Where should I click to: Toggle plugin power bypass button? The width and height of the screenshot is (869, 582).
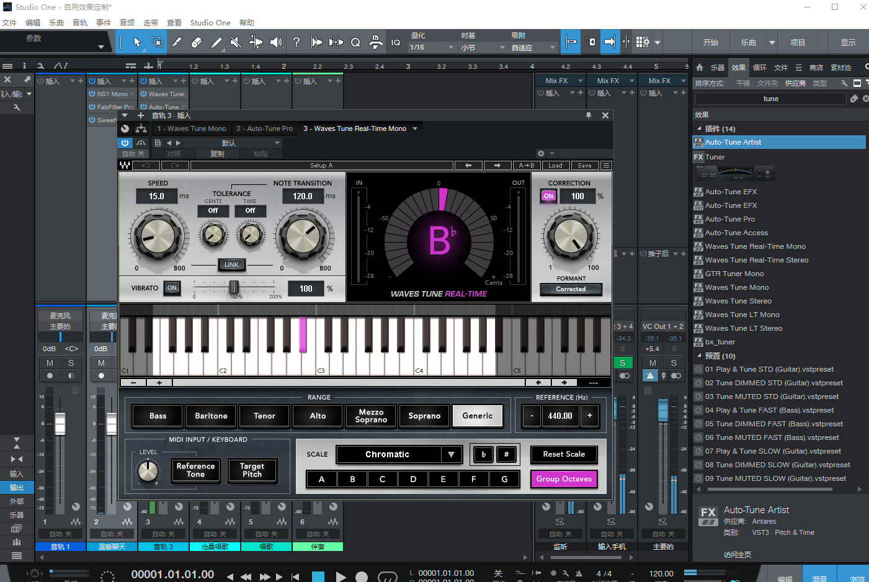(125, 143)
